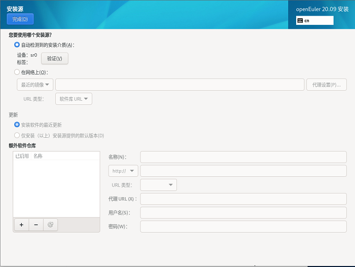Image resolution: width=355 pixels, height=267 pixels.
Task: Select auto-detected installation media option
Action: pos(17,45)
